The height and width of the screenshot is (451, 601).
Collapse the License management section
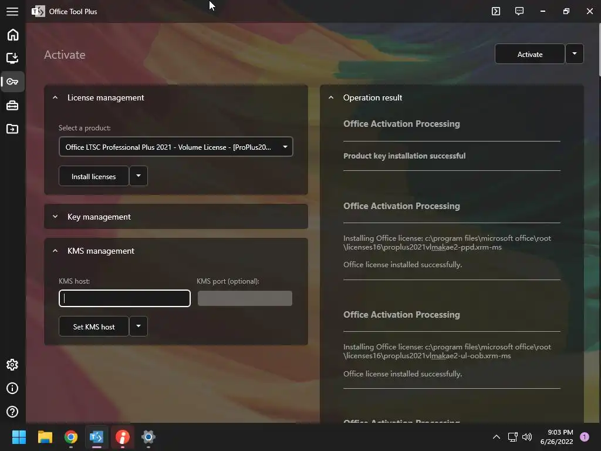55,97
